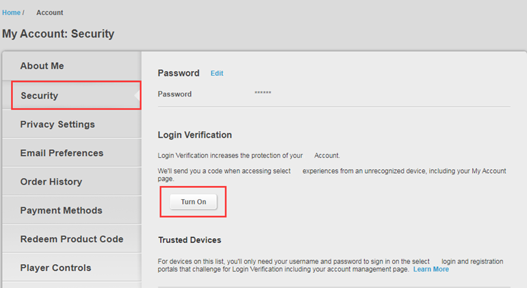
Task: Turn On Login Verification
Action: tap(193, 202)
